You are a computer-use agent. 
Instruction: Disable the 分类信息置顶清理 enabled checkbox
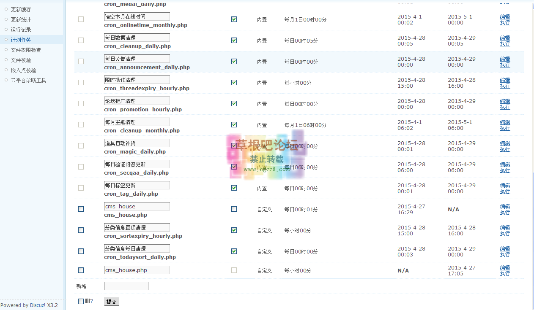coord(234,230)
